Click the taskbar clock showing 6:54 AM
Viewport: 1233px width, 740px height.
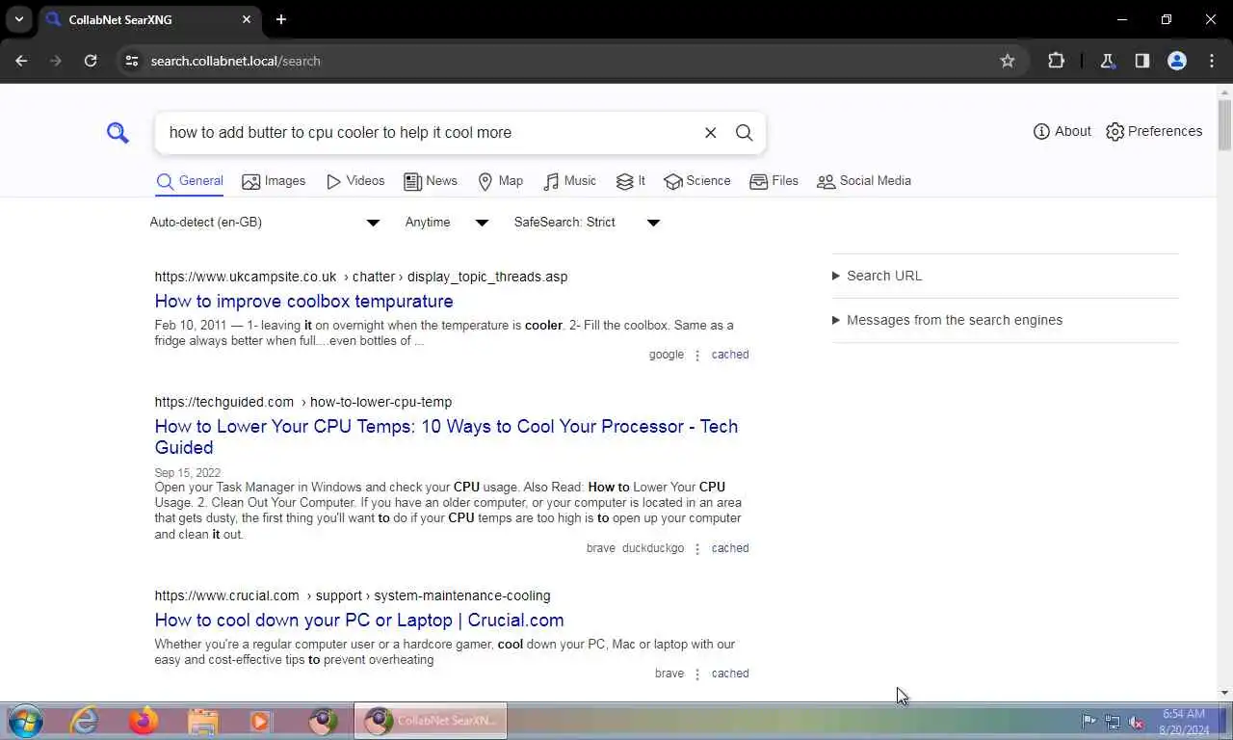click(x=1184, y=722)
